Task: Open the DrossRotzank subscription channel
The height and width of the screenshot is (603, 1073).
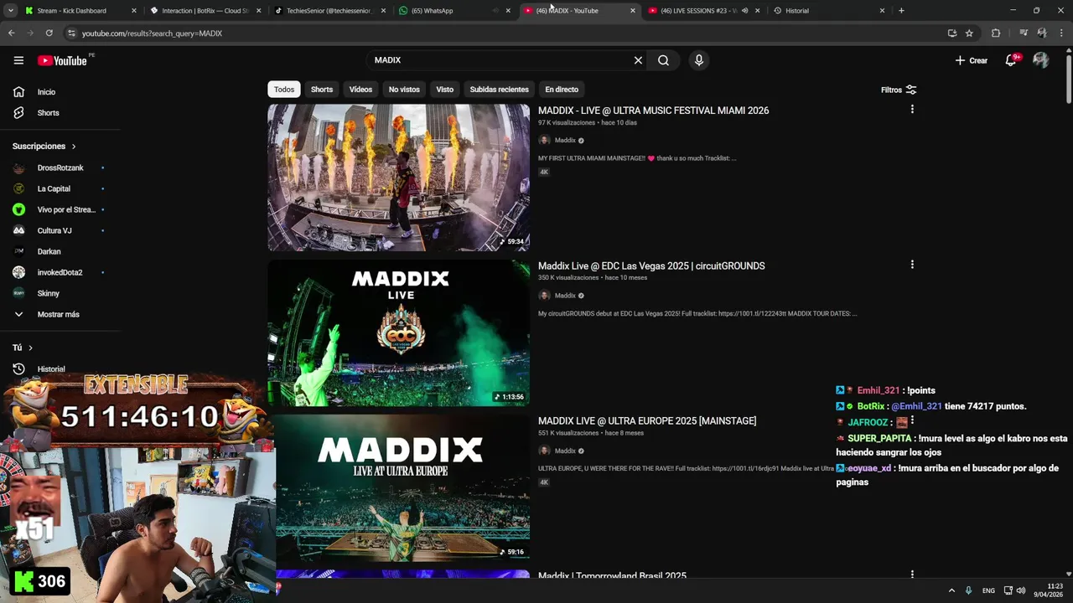Action: pyautogui.click(x=60, y=167)
